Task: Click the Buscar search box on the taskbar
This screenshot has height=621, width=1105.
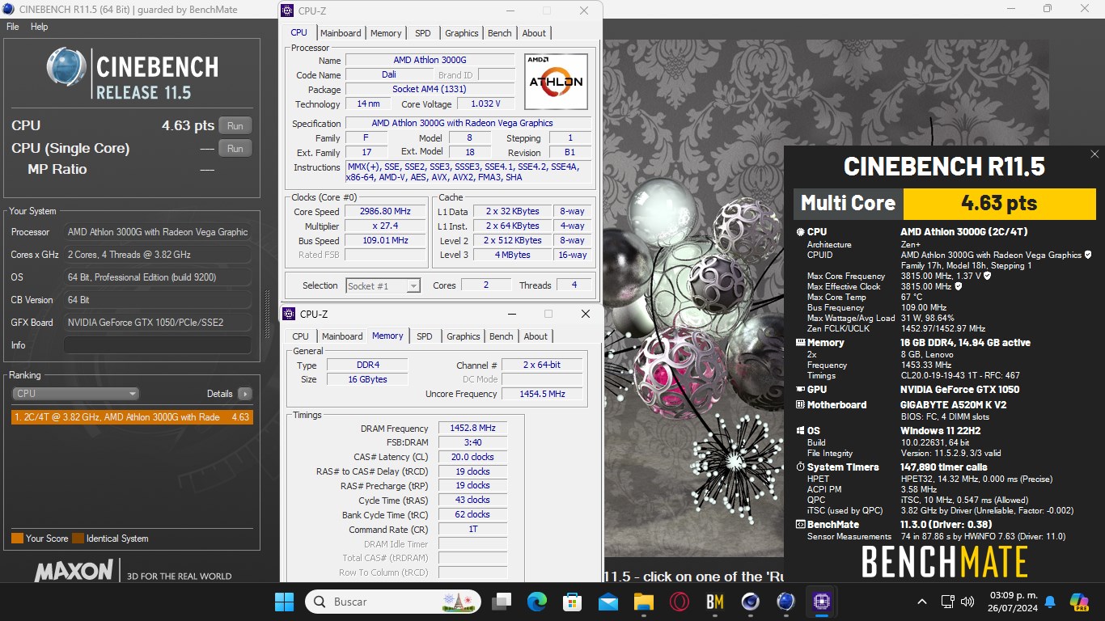Action: coord(393,602)
